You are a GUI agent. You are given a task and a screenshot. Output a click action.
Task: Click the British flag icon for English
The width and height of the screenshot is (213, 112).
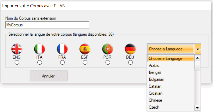click(x=17, y=49)
